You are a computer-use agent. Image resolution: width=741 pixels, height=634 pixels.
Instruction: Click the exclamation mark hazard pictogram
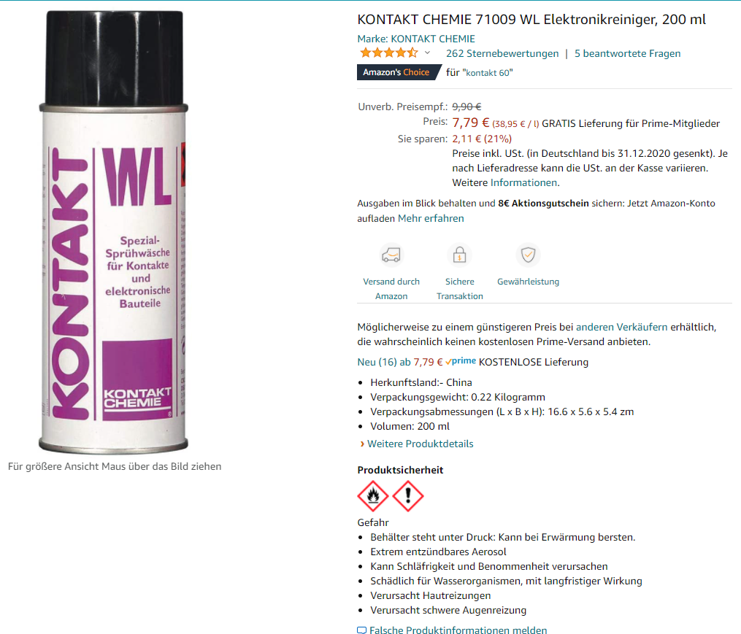(408, 496)
